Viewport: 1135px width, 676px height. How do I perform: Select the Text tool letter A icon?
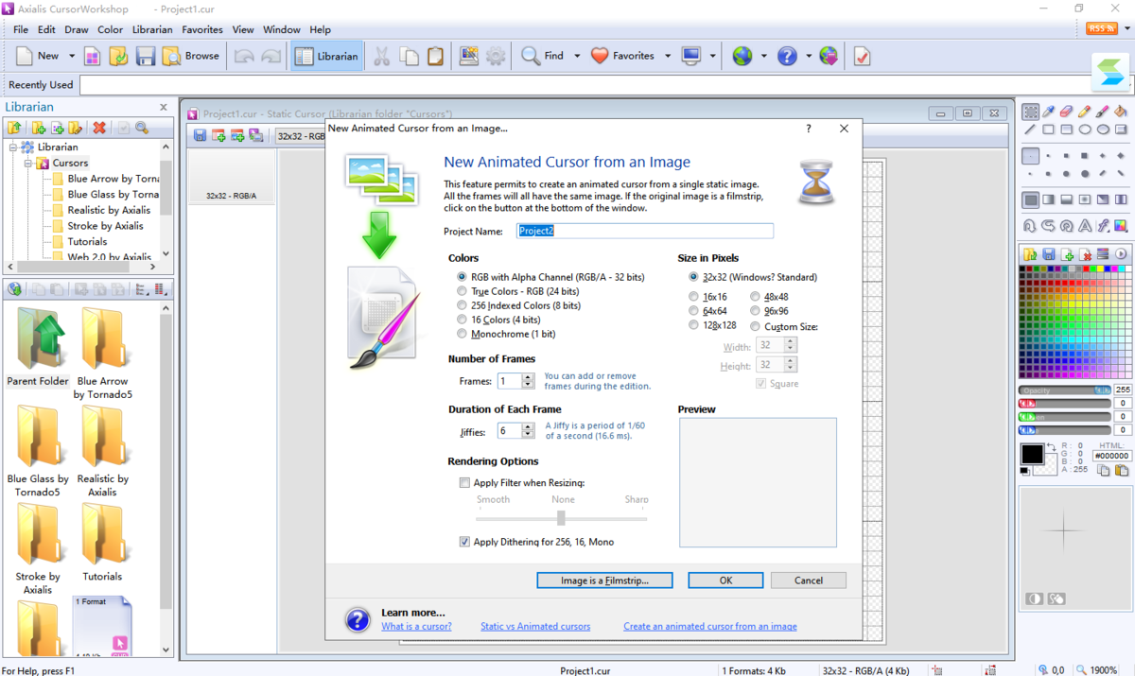(x=1085, y=226)
